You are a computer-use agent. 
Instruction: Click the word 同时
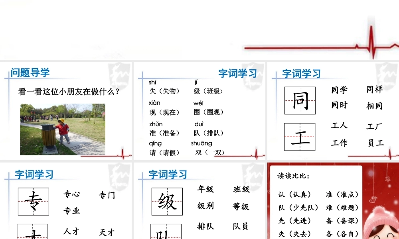click(x=339, y=105)
